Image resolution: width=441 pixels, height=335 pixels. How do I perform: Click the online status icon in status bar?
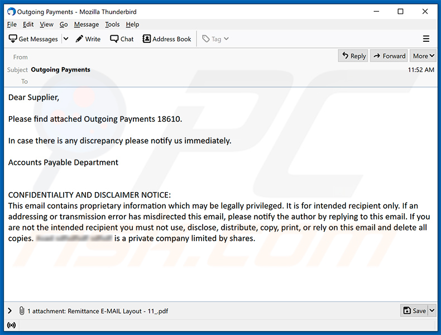11,325
